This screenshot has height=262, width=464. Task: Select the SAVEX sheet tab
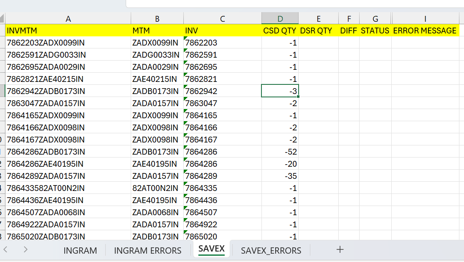[211, 249]
